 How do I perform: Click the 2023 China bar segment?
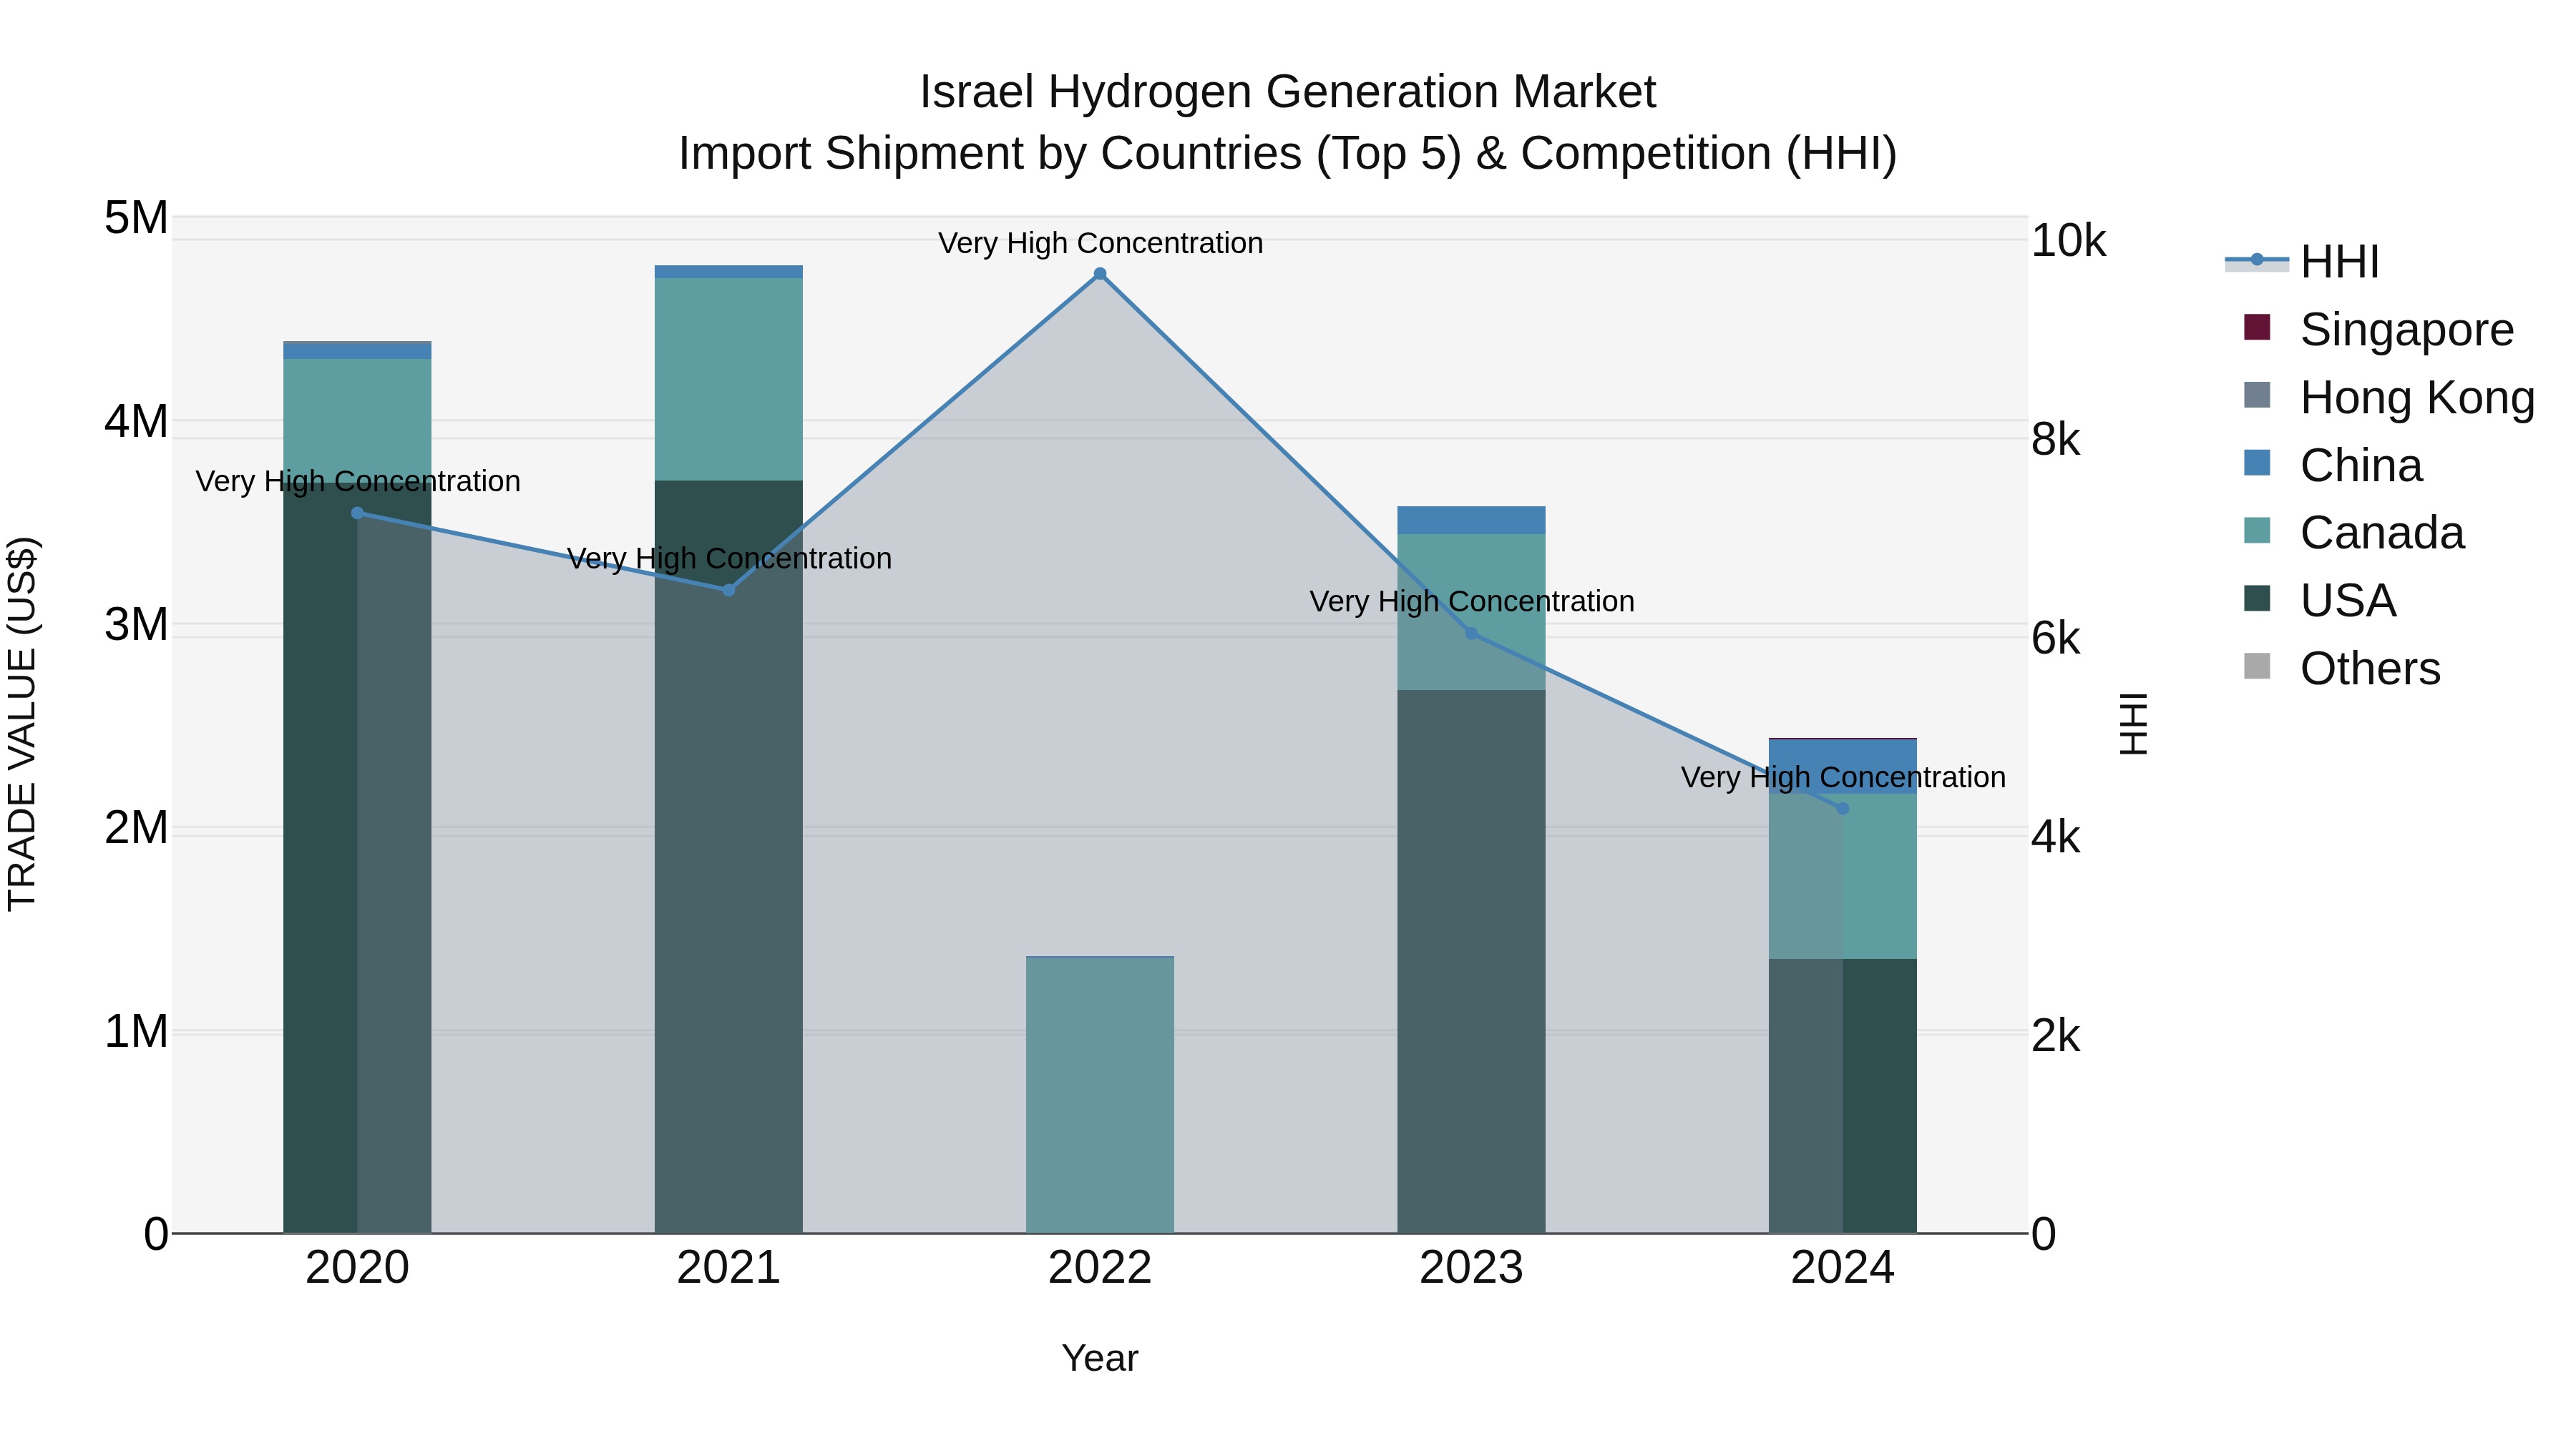1471,520
